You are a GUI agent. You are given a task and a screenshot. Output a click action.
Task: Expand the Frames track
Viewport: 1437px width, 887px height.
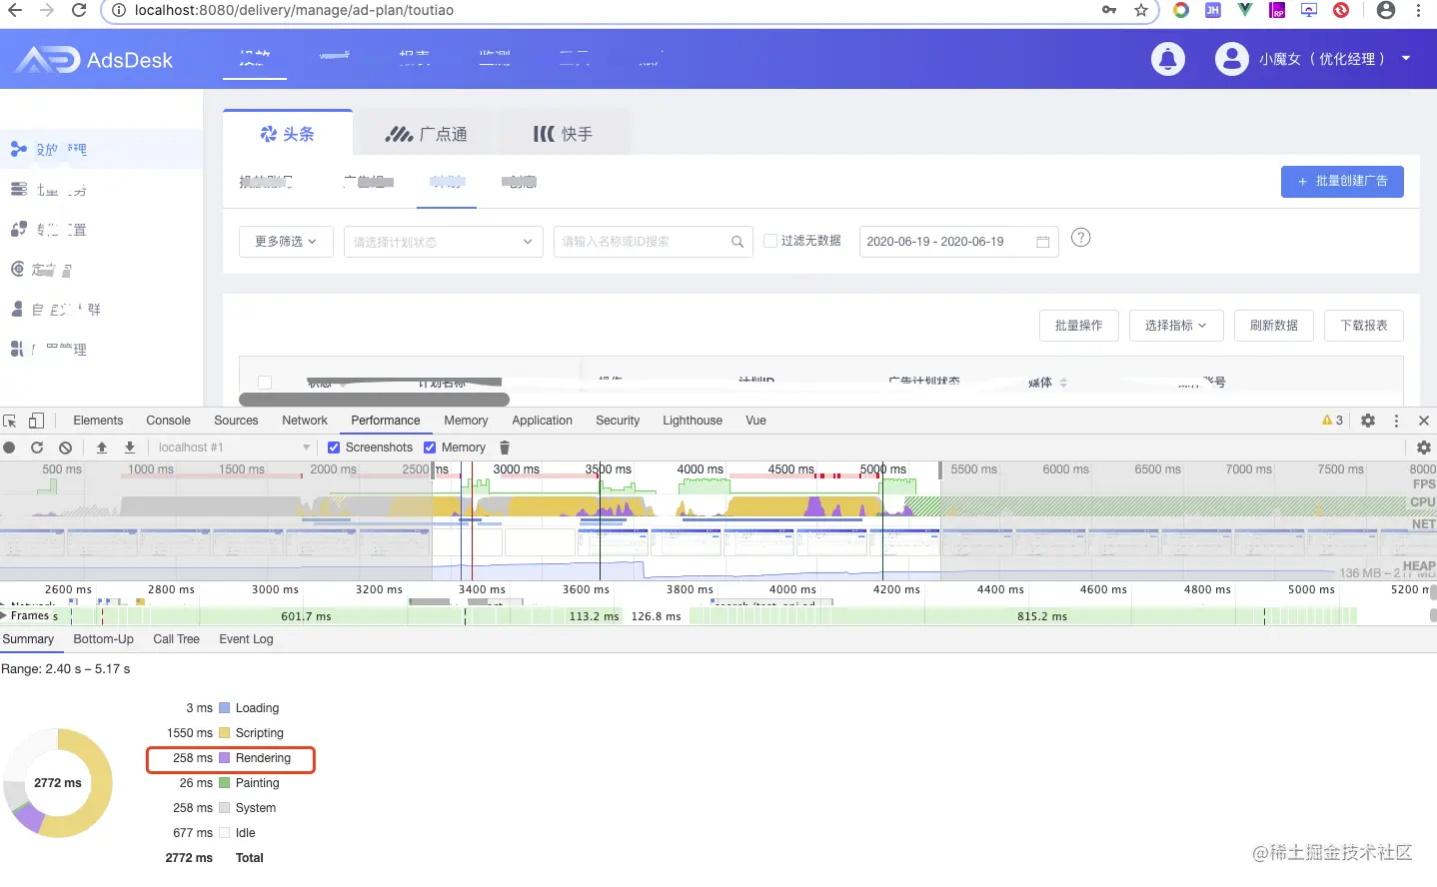(x=4, y=616)
